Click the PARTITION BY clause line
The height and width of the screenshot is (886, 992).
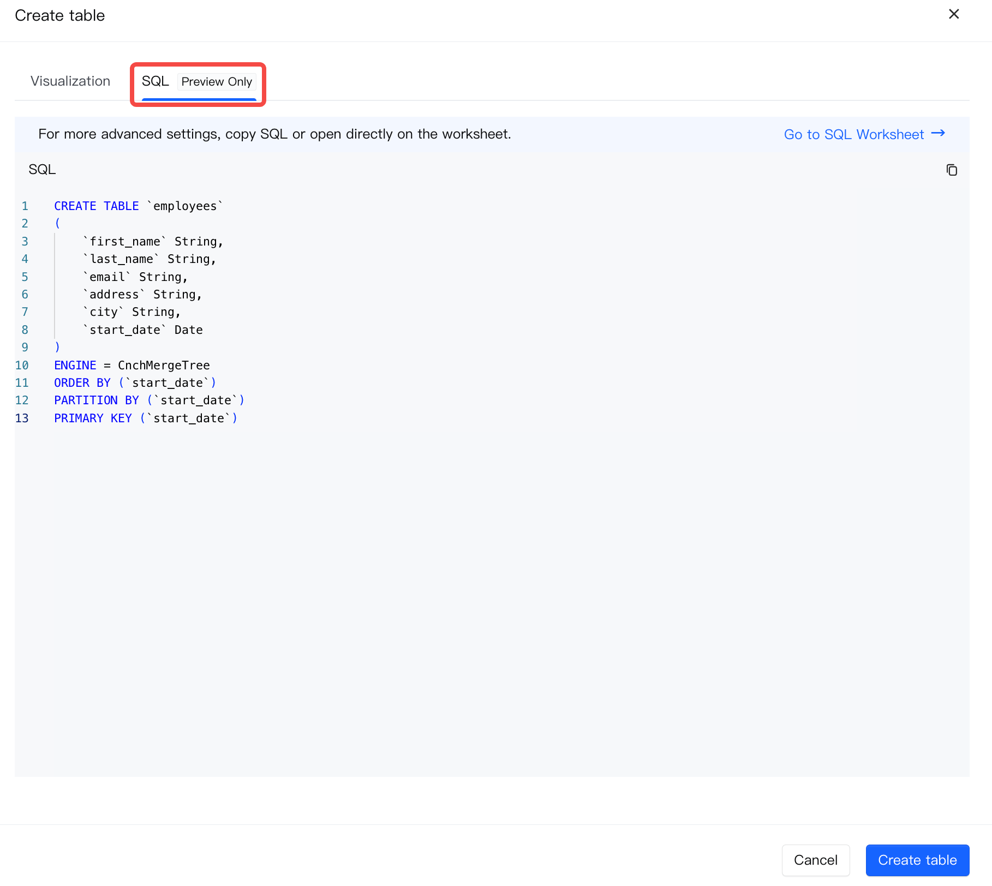tap(149, 400)
